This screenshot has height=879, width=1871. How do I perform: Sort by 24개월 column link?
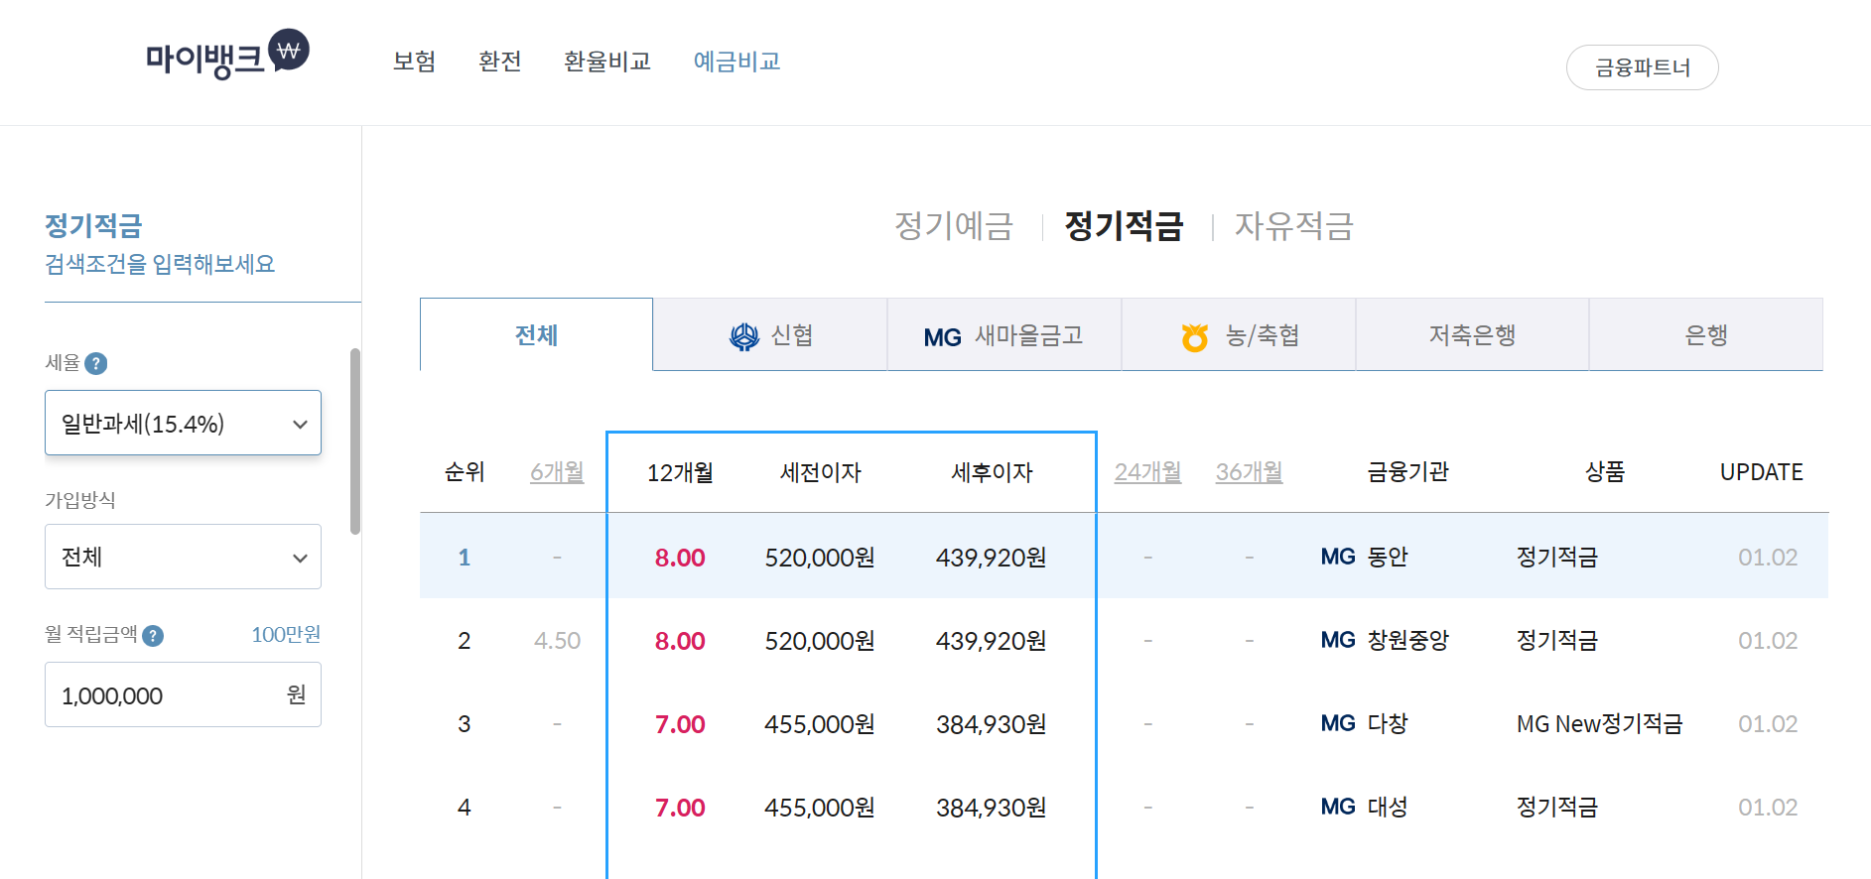(x=1148, y=472)
